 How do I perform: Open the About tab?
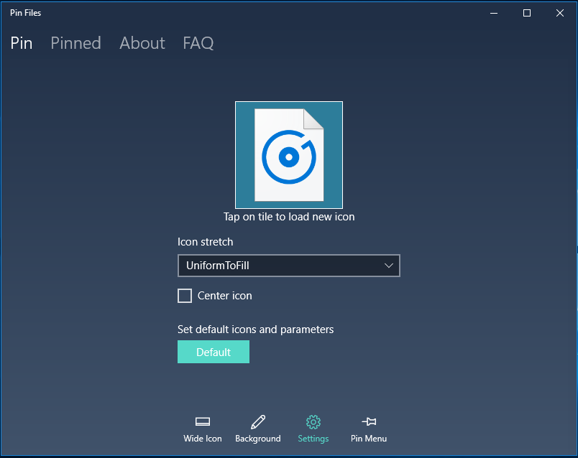tap(142, 43)
